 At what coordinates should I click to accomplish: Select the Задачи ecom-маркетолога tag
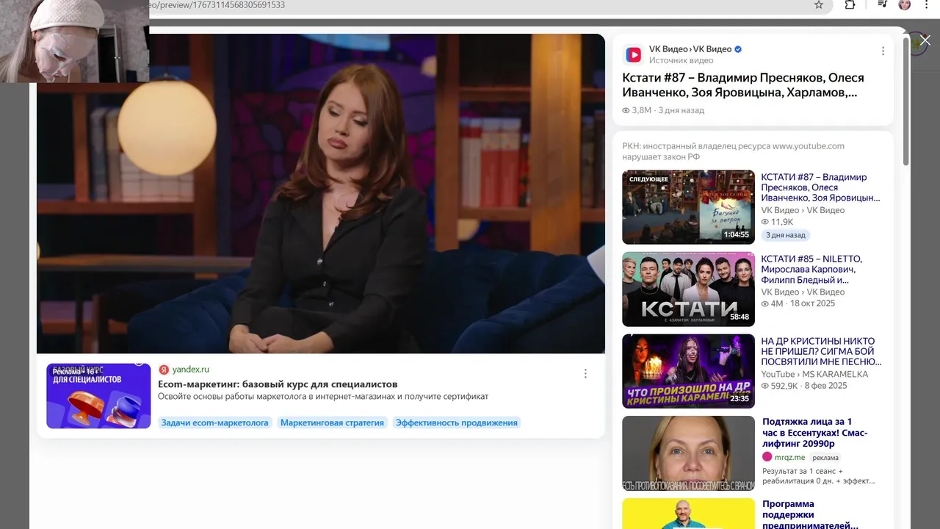(x=214, y=422)
